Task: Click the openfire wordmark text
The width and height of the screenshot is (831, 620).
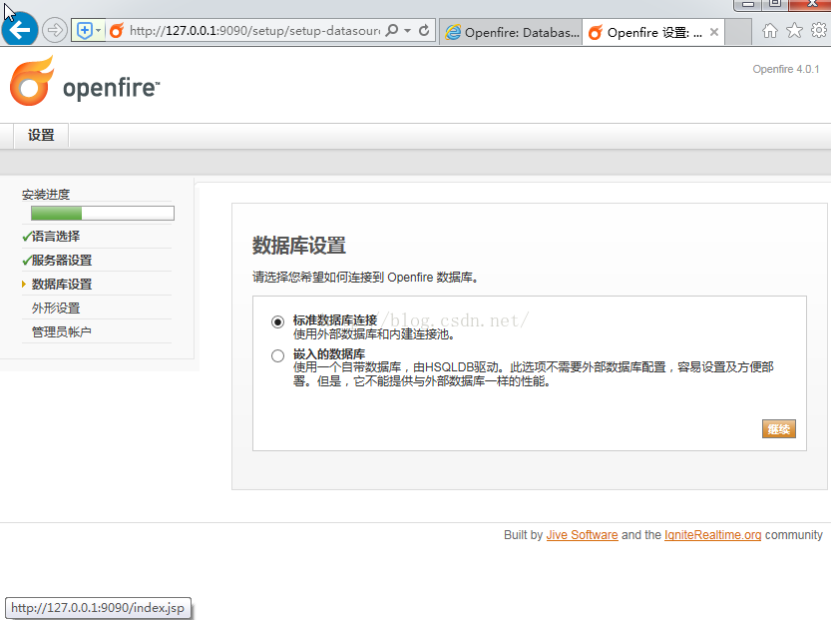Action: point(112,88)
